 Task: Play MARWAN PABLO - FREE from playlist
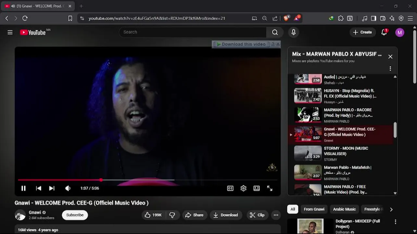pyautogui.click(x=340, y=189)
